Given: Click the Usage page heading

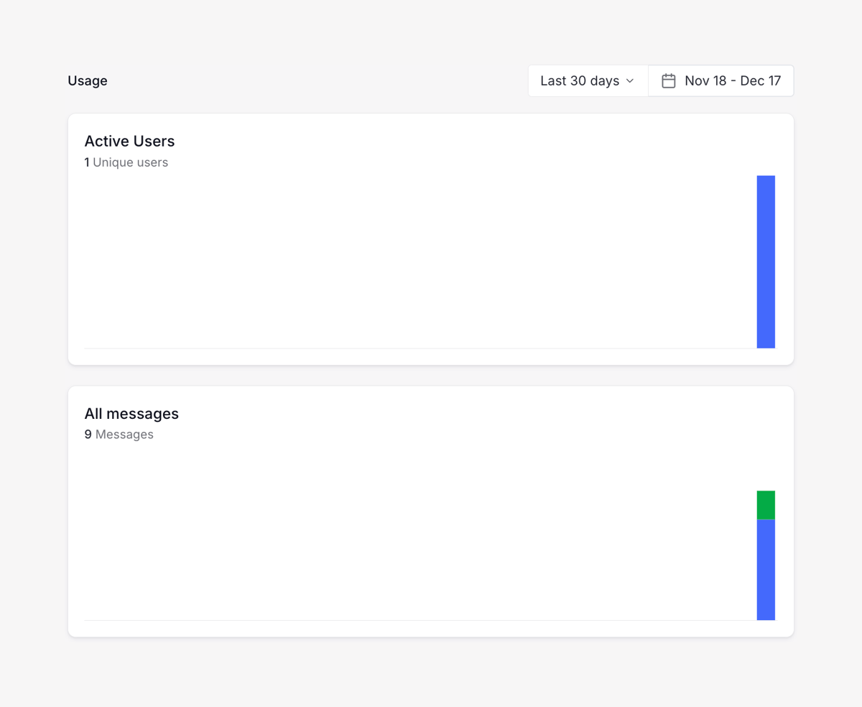Looking at the screenshot, I should (87, 80).
